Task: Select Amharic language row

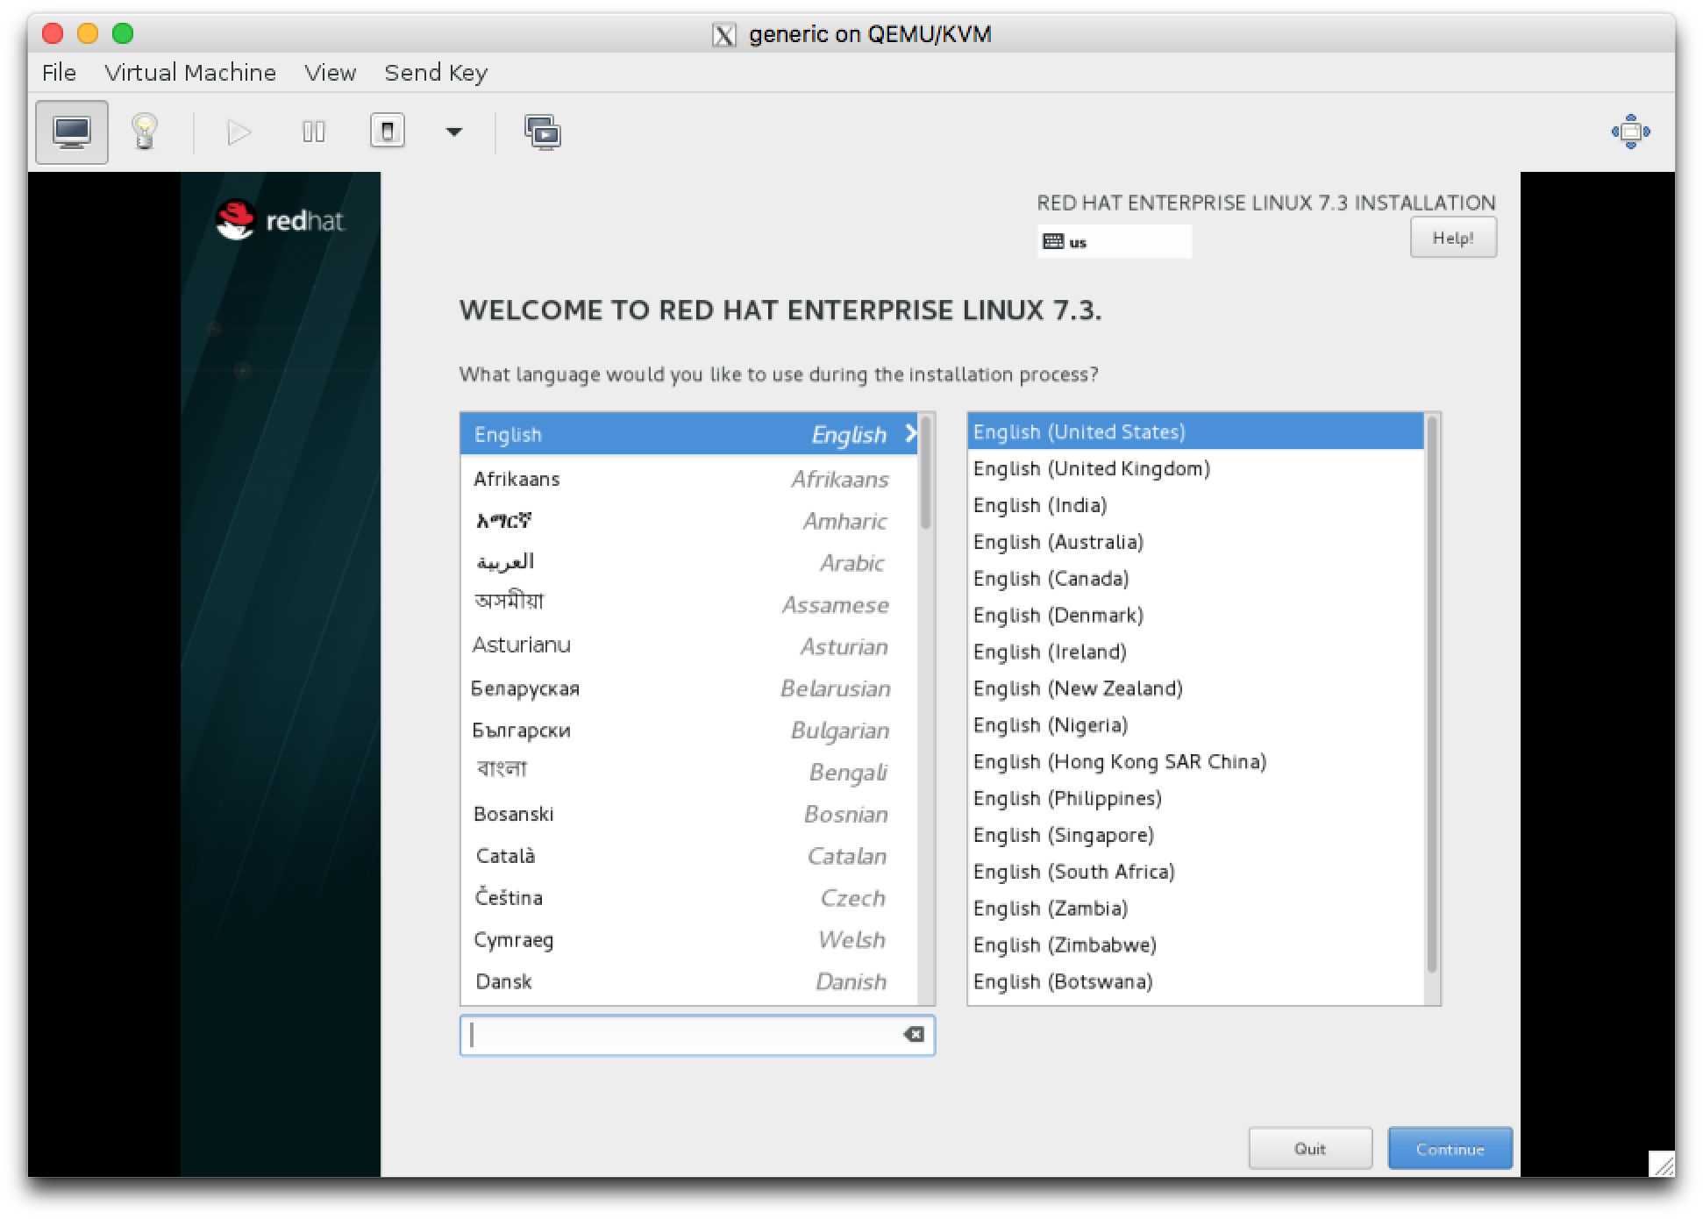Action: 688,521
